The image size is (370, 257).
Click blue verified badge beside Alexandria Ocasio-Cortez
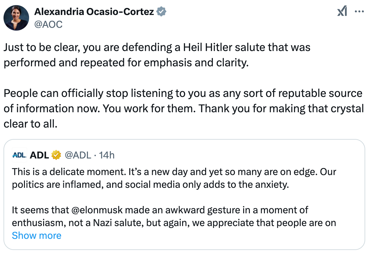click(161, 11)
